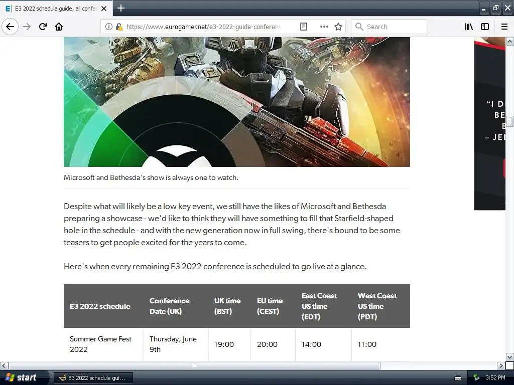
Task: Click the horizontal scrollbar left arrow
Action: click(4, 365)
